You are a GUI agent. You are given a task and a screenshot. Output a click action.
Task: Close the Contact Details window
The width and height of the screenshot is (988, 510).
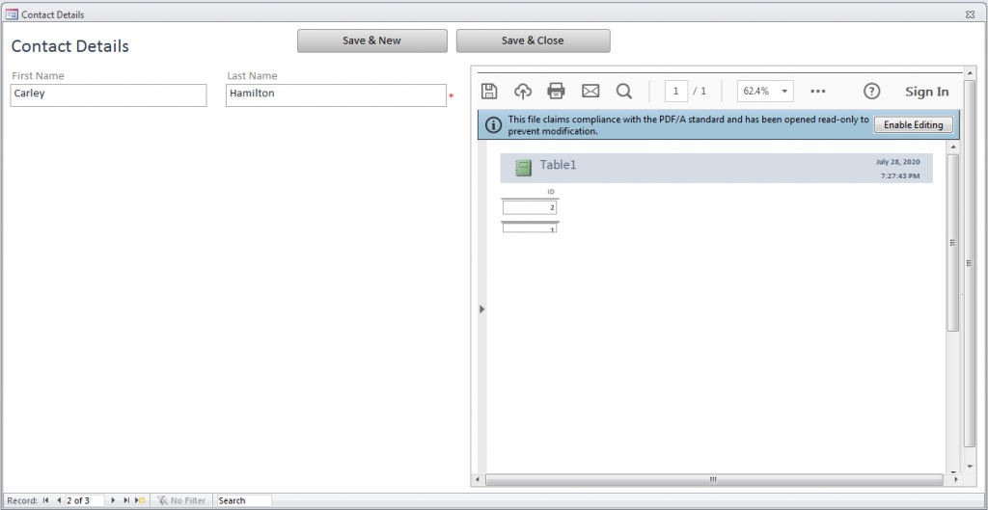(970, 13)
